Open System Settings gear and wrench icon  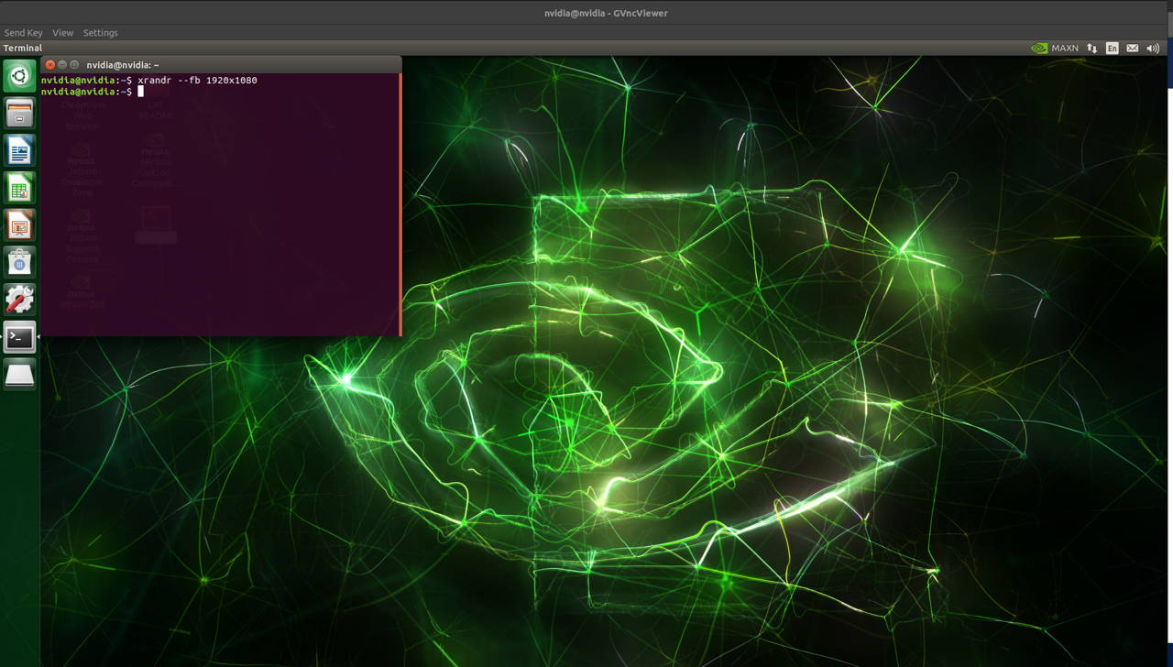click(x=19, y=300)
